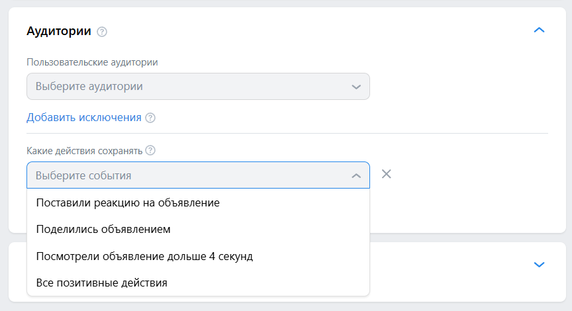Click the Какие действия сохранять label
The width and height of the screenshot is (572, 311).
point(84,151)
